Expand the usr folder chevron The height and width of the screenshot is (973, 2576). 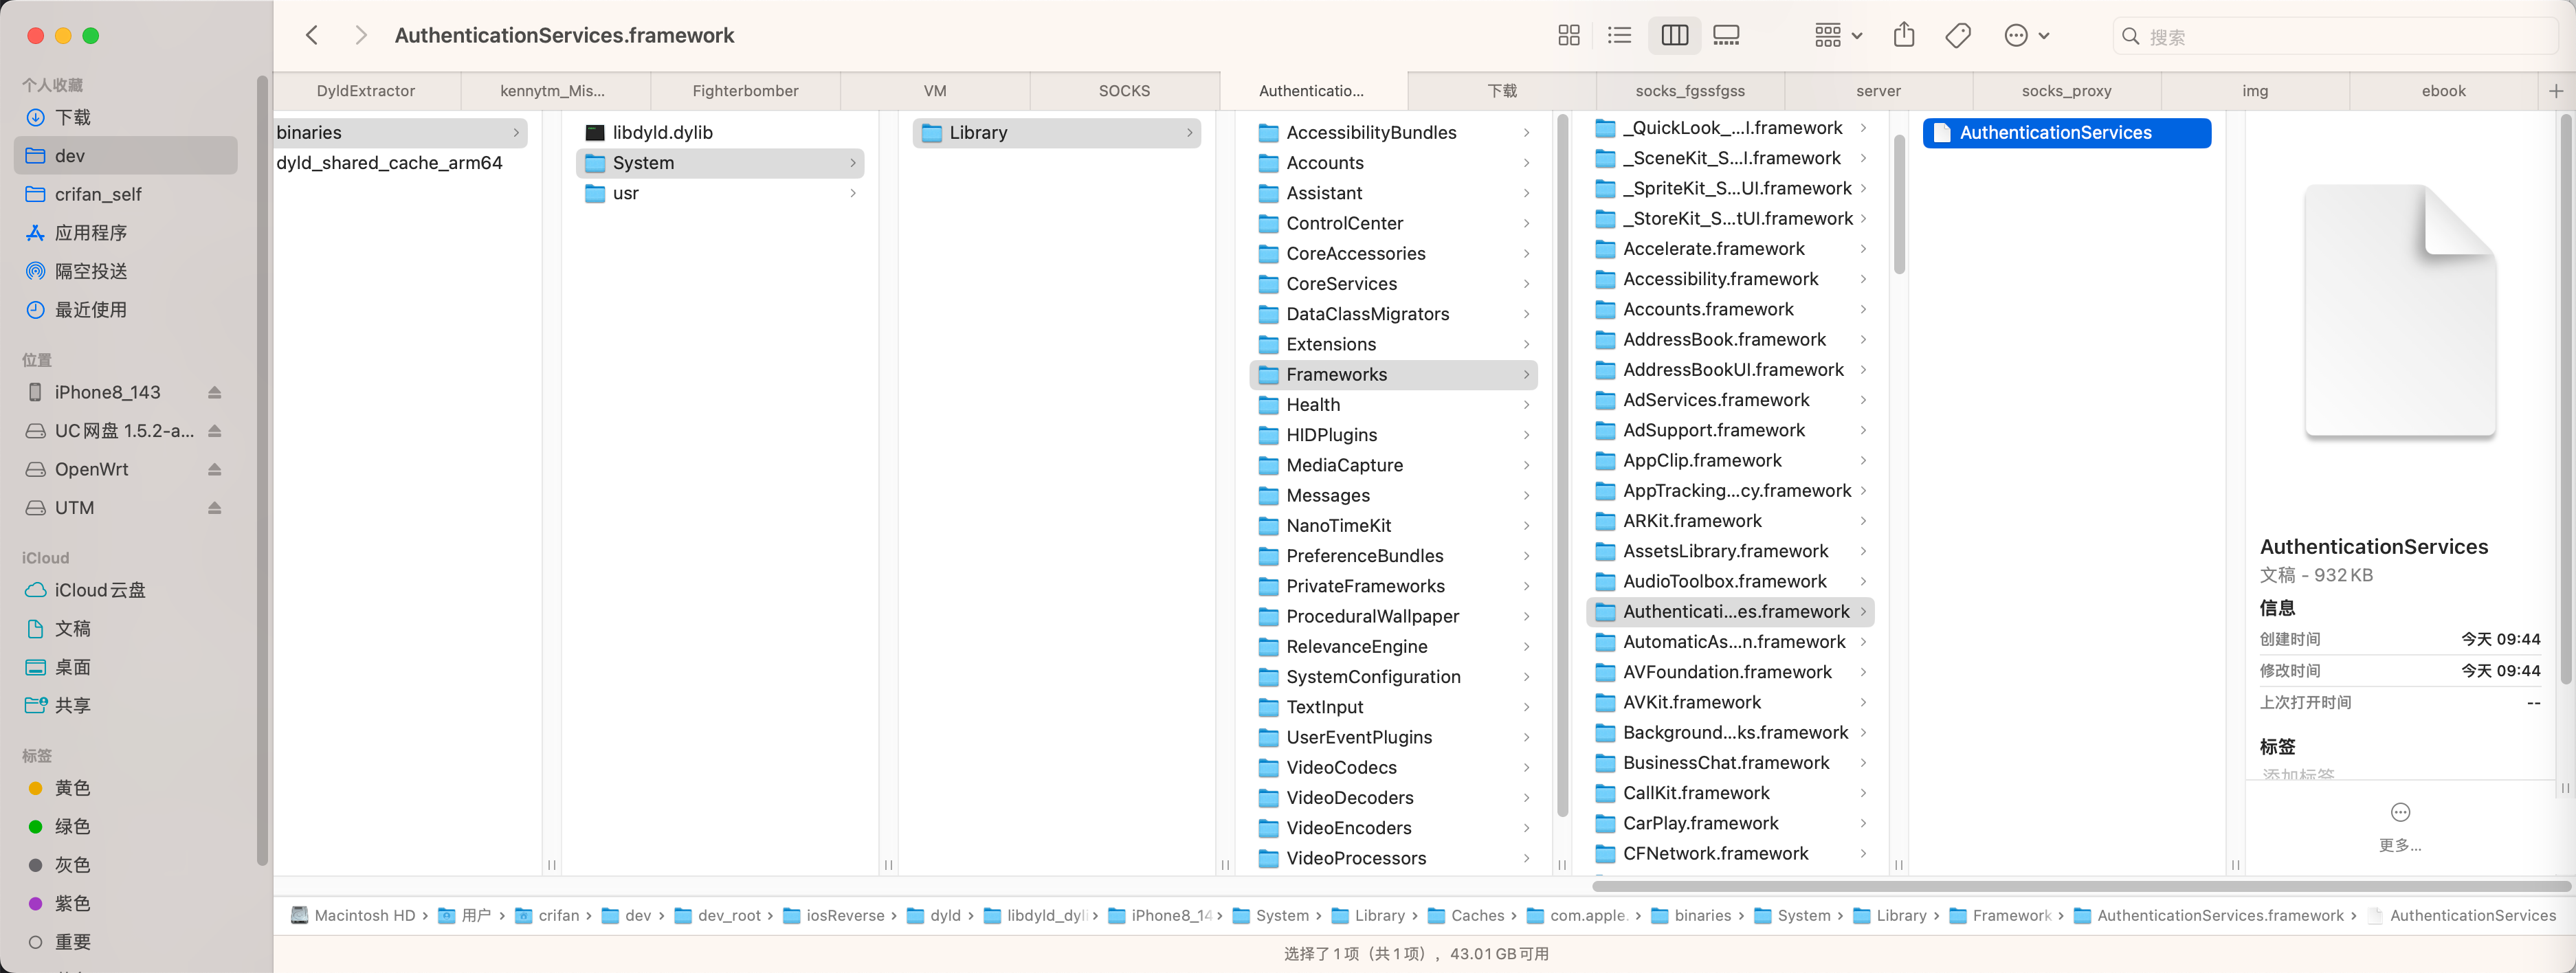[x=853, y=194]
